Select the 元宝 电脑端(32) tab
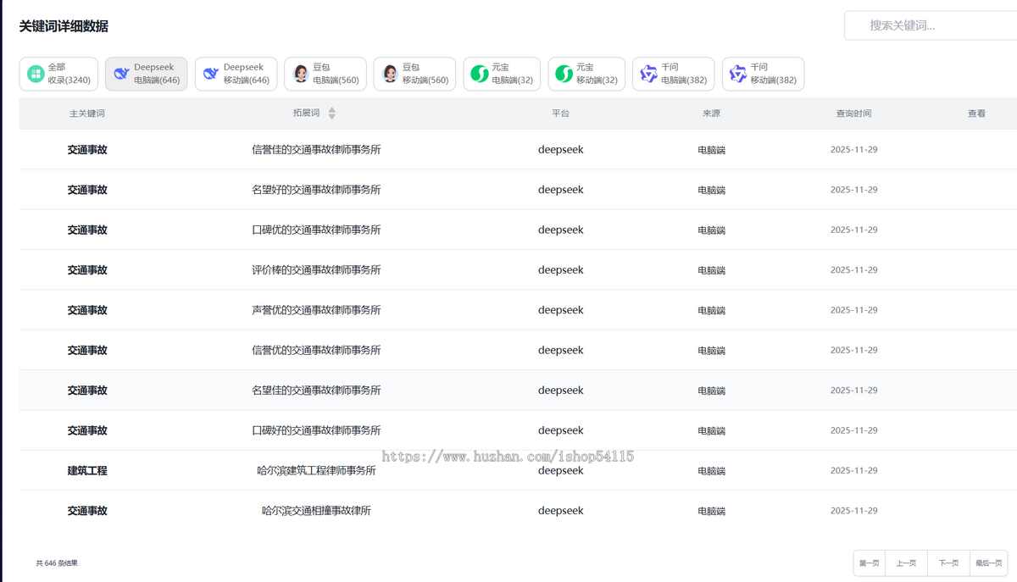Screen dimensions: 1017x582 (502, 74)
